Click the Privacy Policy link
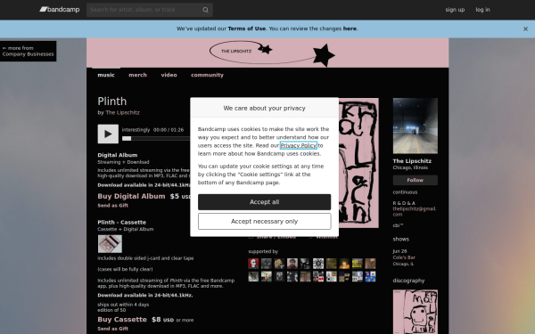The height and width of the screenshot is (334, 535). point(299,145)
